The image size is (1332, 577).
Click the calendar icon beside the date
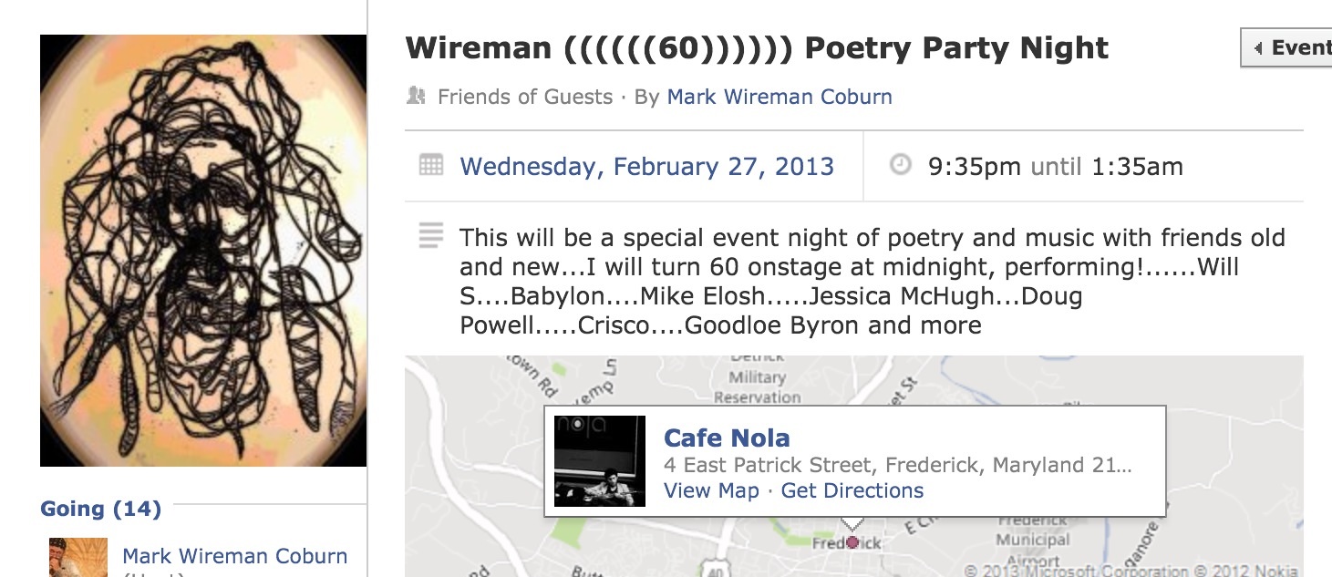(430, 166)
